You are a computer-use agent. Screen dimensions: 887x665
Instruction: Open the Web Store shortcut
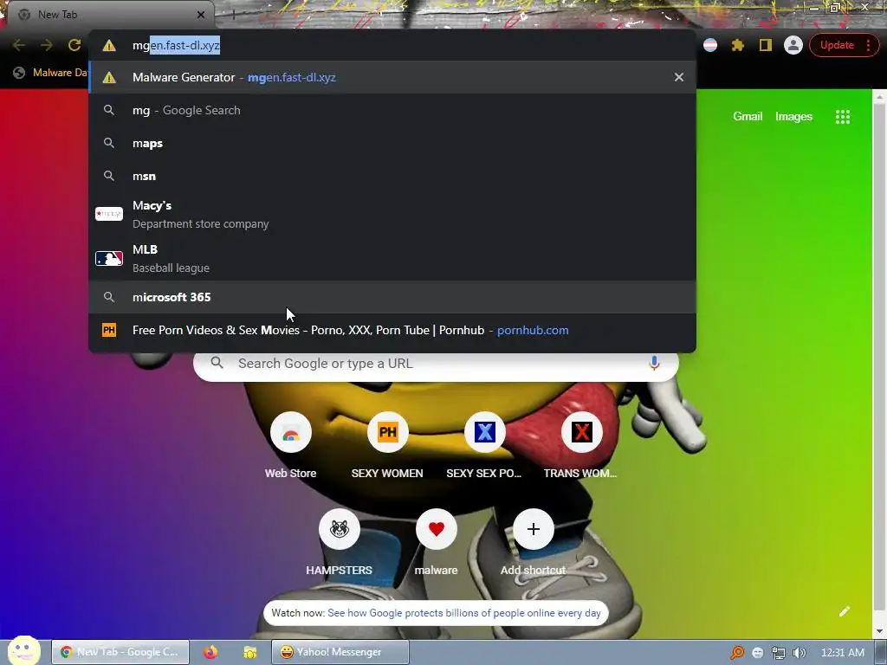point(291,446)
